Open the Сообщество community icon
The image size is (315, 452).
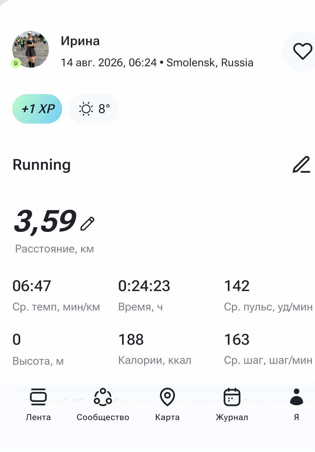coord(103,397)
